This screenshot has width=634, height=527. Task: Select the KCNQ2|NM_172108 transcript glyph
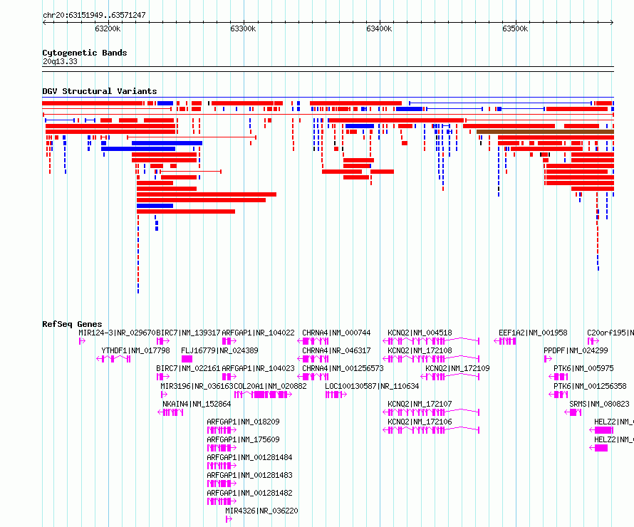pyautogui.click(x=431, y=359)
